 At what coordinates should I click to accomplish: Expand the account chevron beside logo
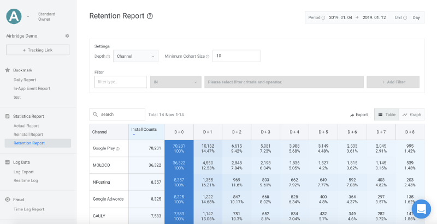pyautogui.click(x=28, y=16)
